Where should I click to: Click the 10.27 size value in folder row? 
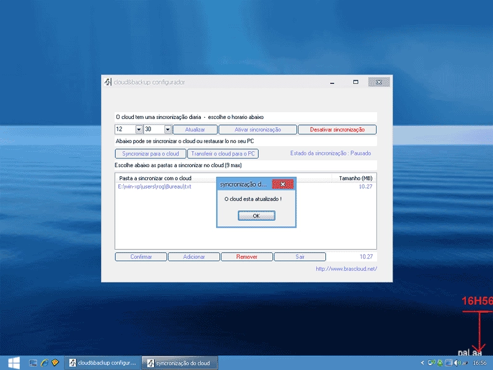point(365,187)
